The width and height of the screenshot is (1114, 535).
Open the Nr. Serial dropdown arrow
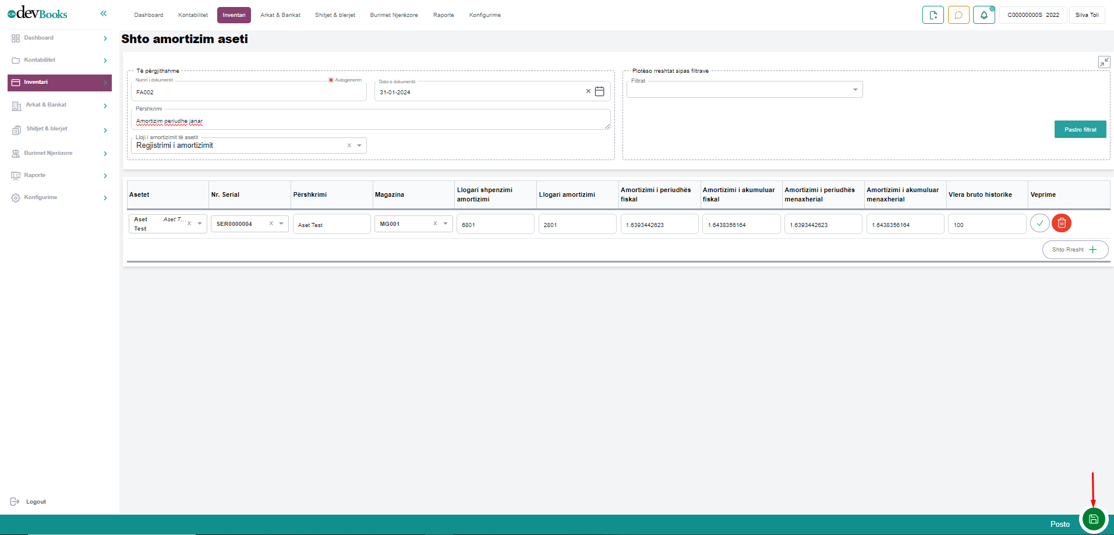[281, 224]
